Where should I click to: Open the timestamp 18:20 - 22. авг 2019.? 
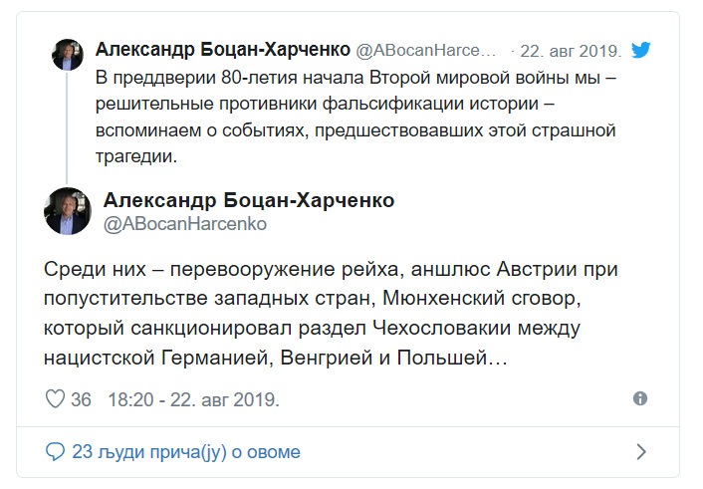pyautogui.click(x=194, y=399)
